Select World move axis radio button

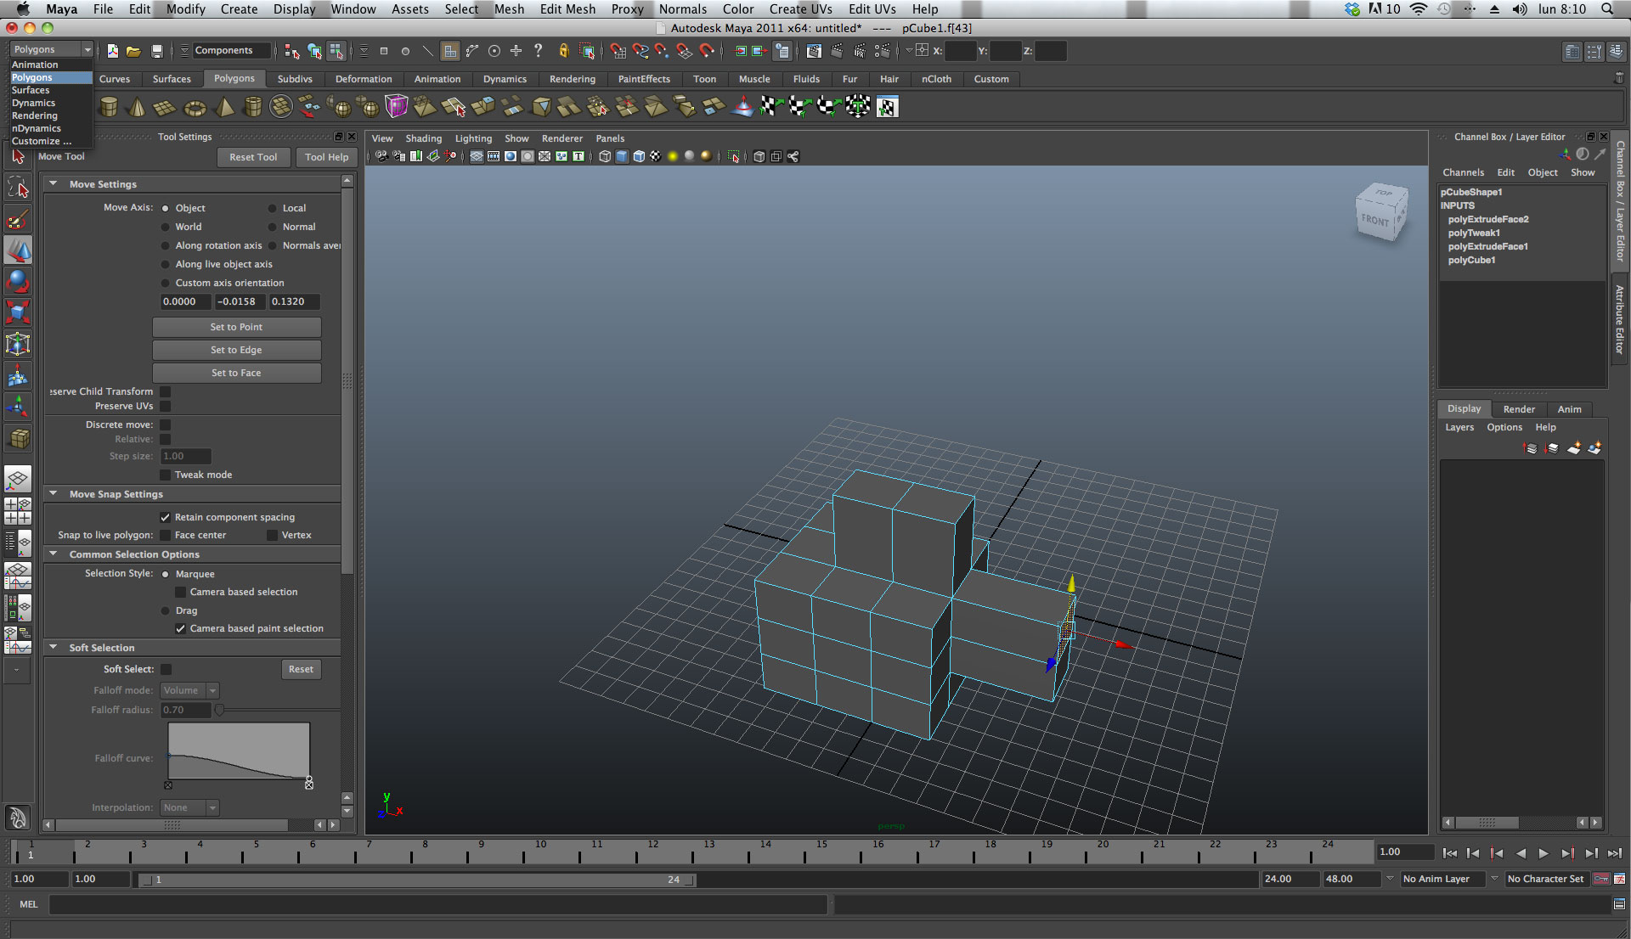[166, 227]
